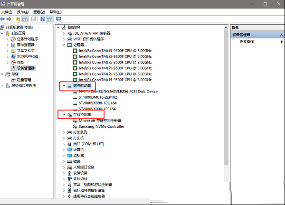The width and height of the screenshot is (285, 205).
Task: Expand the IDE ATA/ATAPI 控制器 node
Action: coord(64,34)
